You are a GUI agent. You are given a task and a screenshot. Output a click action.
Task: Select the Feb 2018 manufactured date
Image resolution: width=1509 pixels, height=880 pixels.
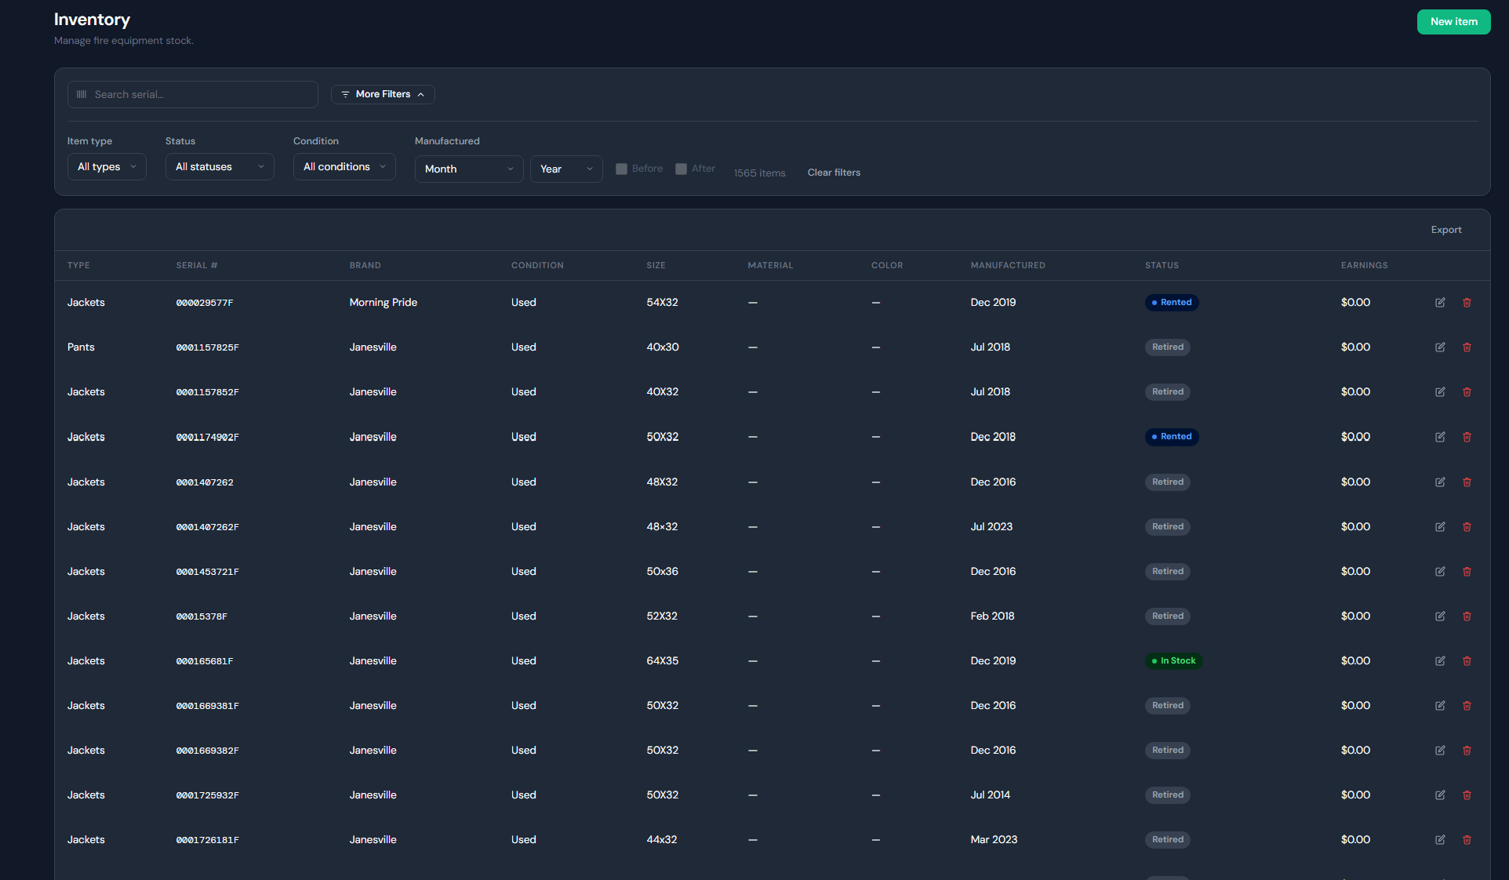993,616
